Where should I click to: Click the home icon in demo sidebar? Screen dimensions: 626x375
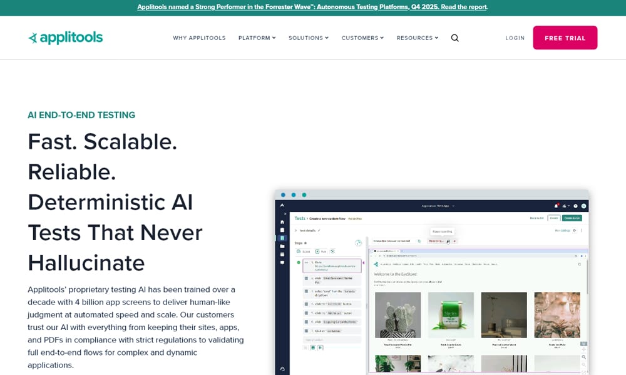(x=282, y=222)
